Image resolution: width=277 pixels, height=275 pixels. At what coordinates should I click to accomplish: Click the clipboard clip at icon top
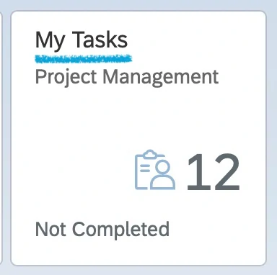[x=150, y=153]
